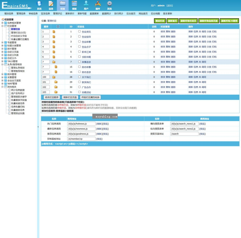Expand the 信息相关管理 tree node

click(x=2, y=23)
